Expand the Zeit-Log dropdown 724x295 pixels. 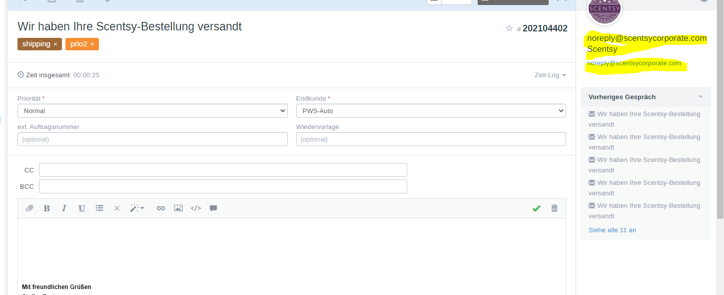pos(550,75)
